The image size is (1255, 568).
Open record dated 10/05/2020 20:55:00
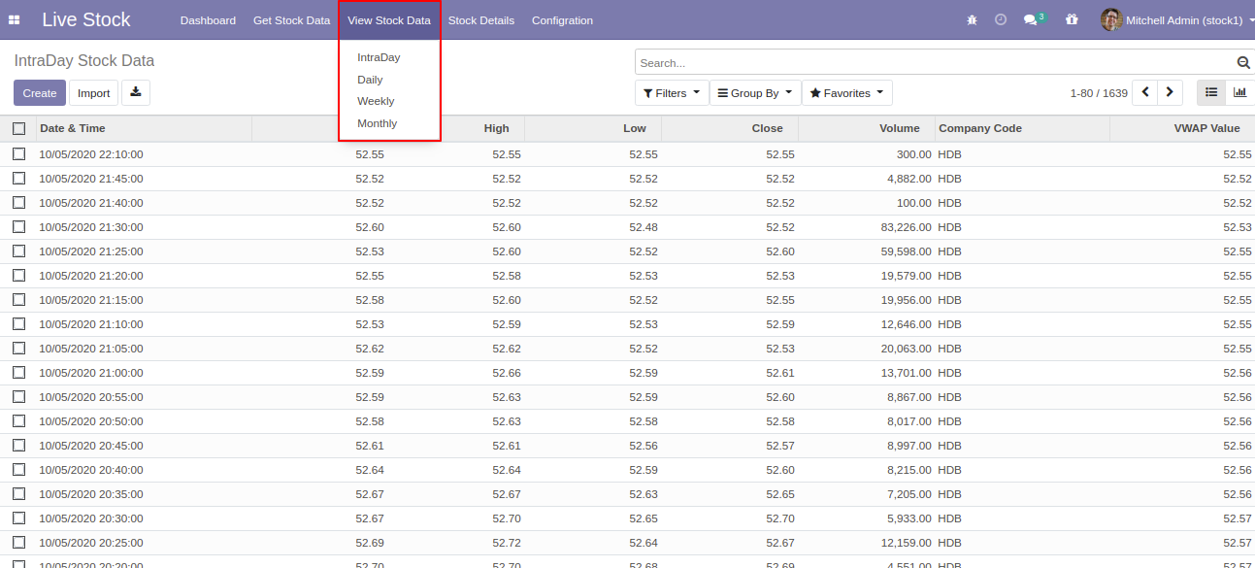pyautogui.click(x=91, y=397)
